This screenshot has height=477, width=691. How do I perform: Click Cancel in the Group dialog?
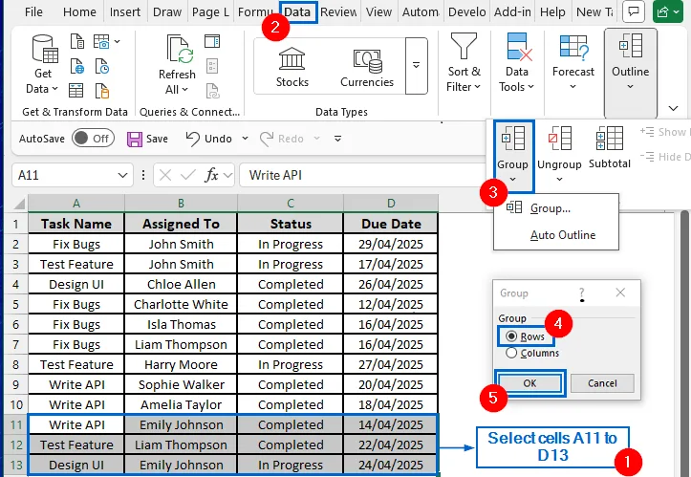[x=602, y=383]
